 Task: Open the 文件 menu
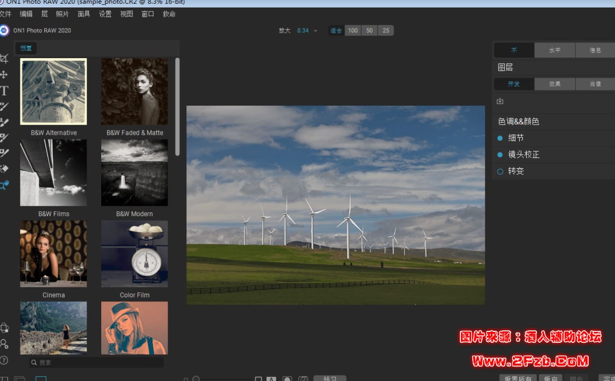click(x=5, y=14)
